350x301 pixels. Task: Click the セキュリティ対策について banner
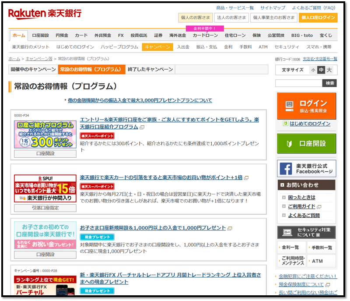[307, 232]
